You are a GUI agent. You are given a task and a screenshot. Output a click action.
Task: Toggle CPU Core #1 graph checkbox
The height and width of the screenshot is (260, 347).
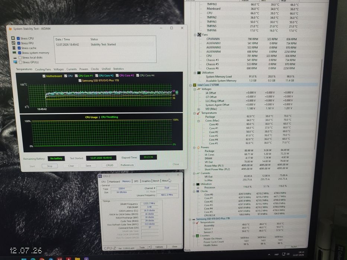(76, 76)
